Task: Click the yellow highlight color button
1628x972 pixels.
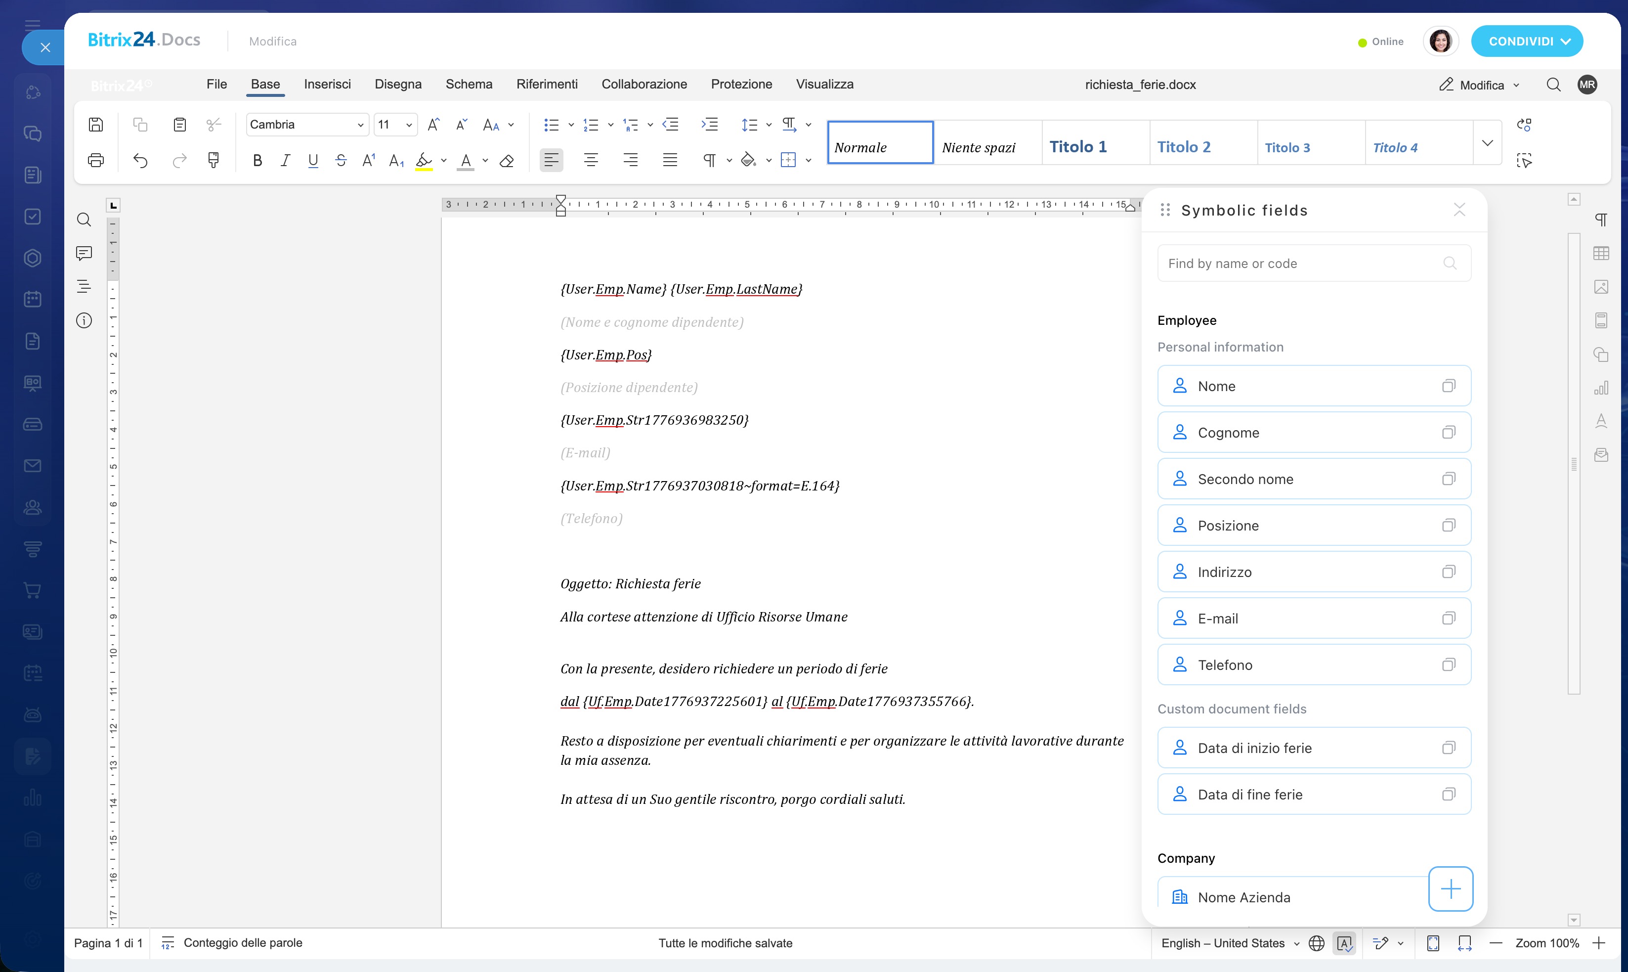Action: [x=424, y=161]
